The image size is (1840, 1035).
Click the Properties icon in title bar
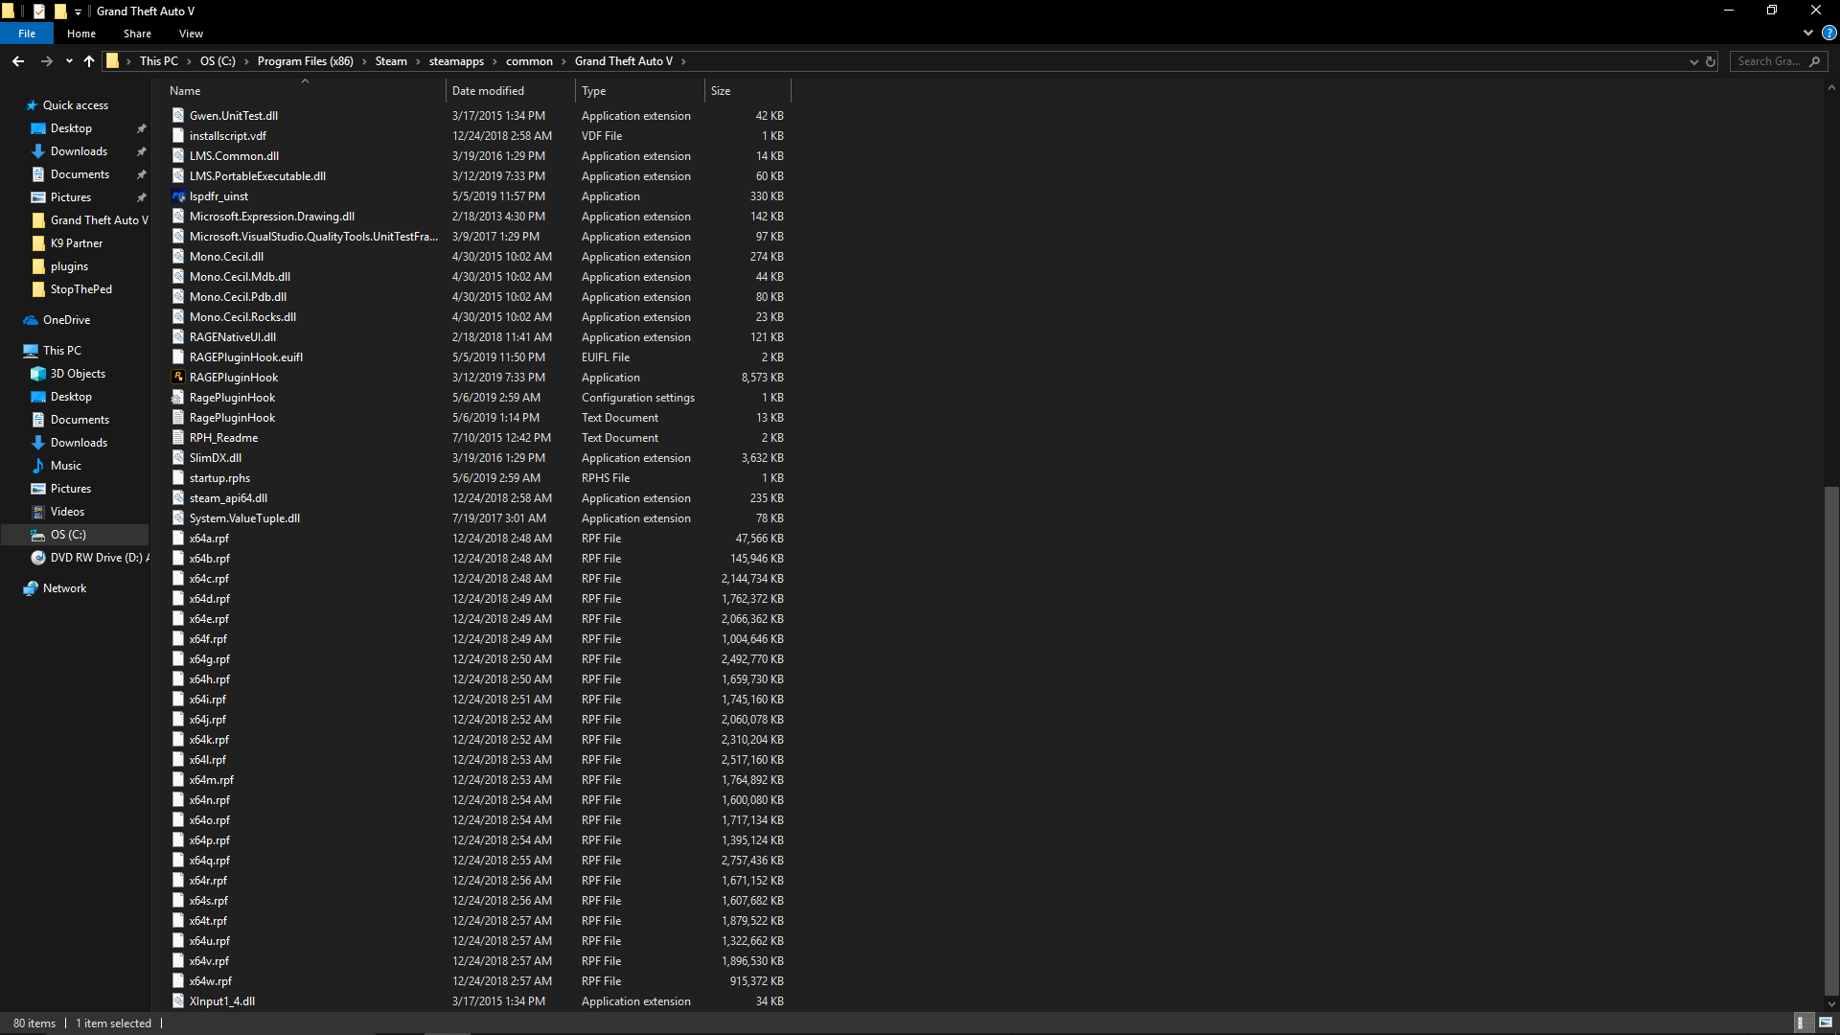(x=39, y=11)
